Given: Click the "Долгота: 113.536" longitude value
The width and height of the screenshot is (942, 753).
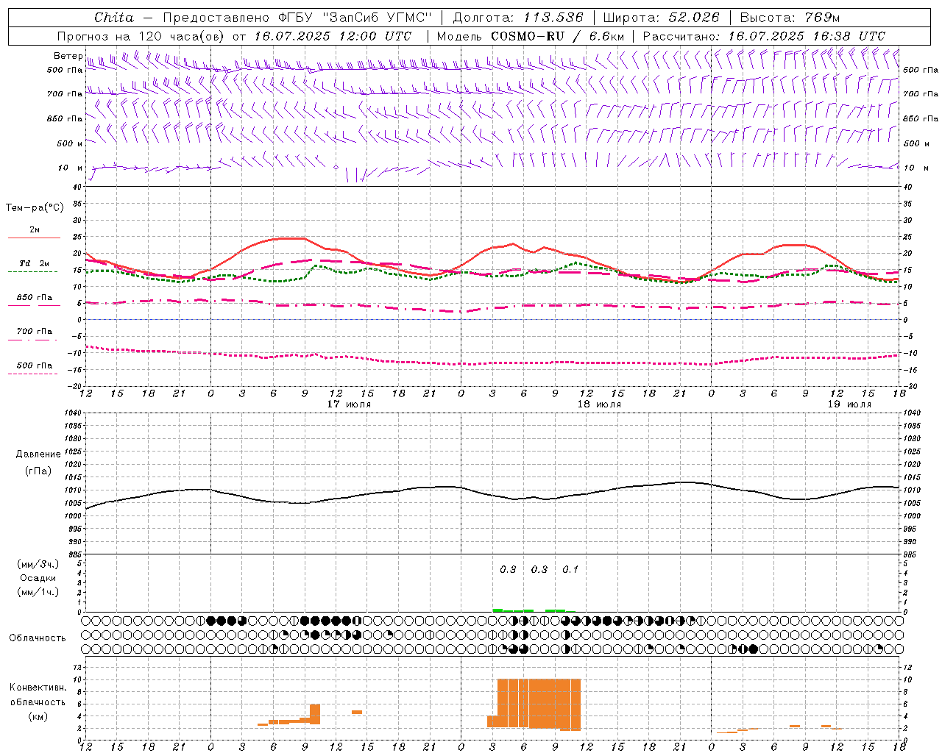Looking at the screenshot, I should [x=518, y=18].
